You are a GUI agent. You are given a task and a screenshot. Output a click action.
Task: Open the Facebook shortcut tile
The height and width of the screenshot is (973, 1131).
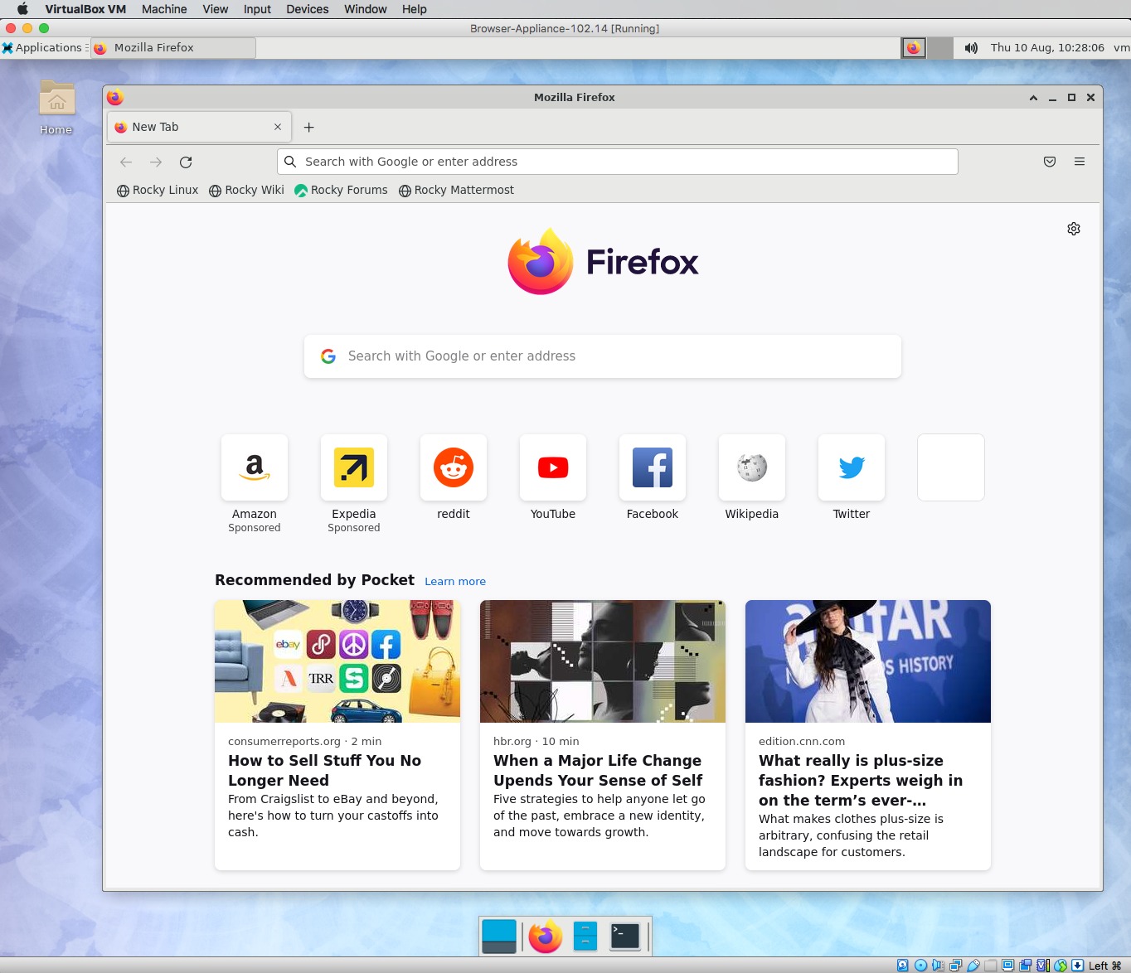653,467
